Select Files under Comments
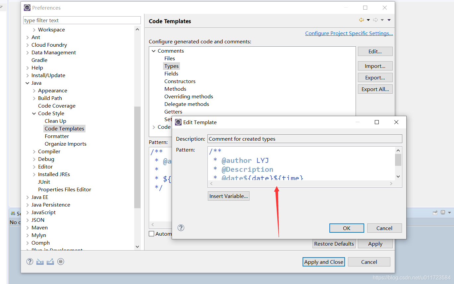 (170, 59)
